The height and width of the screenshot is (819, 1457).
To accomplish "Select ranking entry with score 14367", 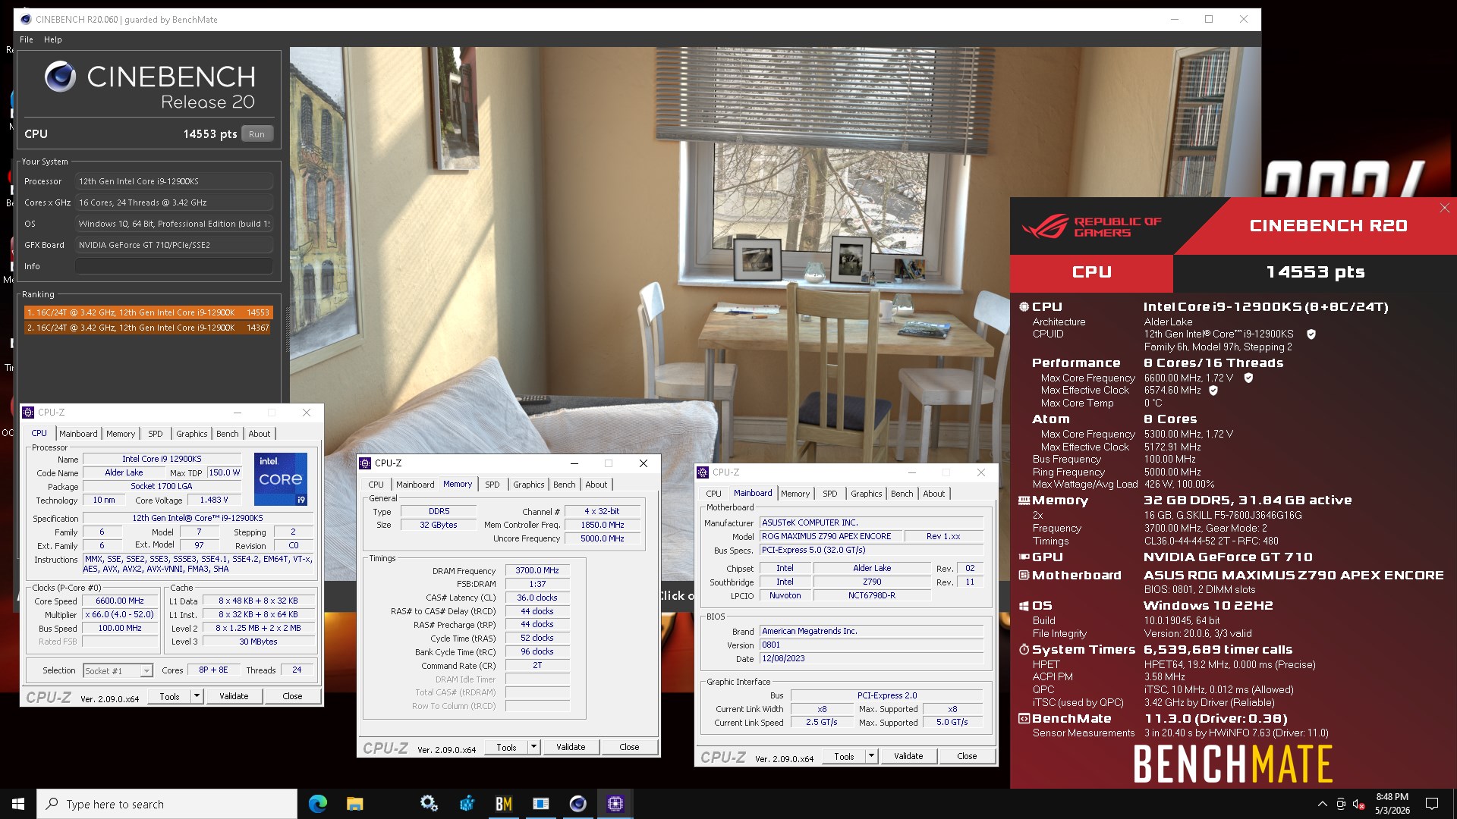I will pos(148,328).
